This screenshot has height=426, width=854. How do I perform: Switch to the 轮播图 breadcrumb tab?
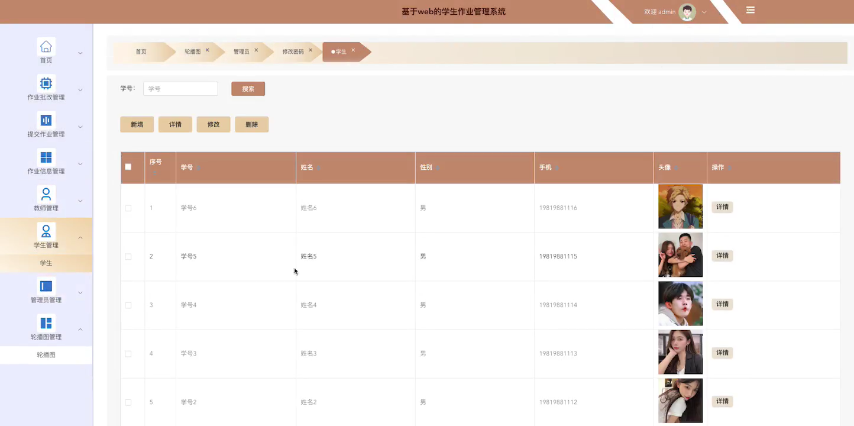tap(194, 51)
